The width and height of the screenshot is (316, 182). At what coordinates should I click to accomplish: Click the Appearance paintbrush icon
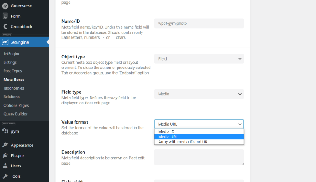click(5, 145)
